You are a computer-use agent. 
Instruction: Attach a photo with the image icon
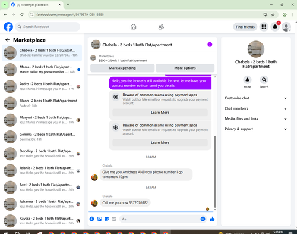tap(99, 219)
